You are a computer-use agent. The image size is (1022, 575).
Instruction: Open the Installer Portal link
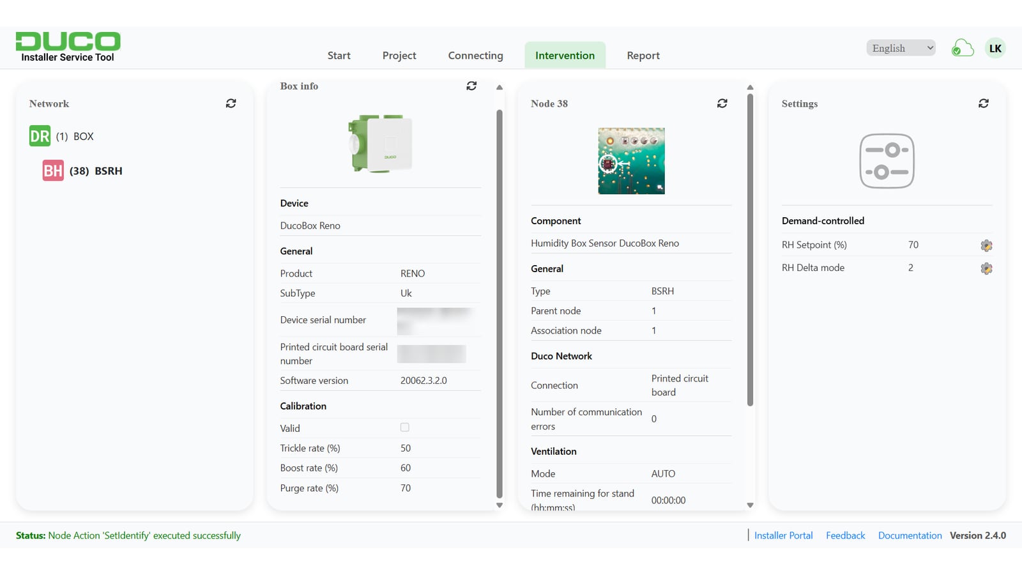click(x=784, y=535)
